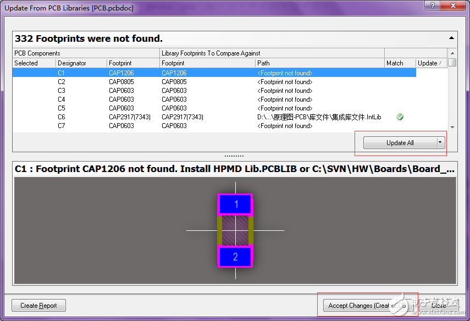The width and height of the screenshot is (470, 321).
Task: Click C2's Footprint not found path
Action: pos(285,82)
